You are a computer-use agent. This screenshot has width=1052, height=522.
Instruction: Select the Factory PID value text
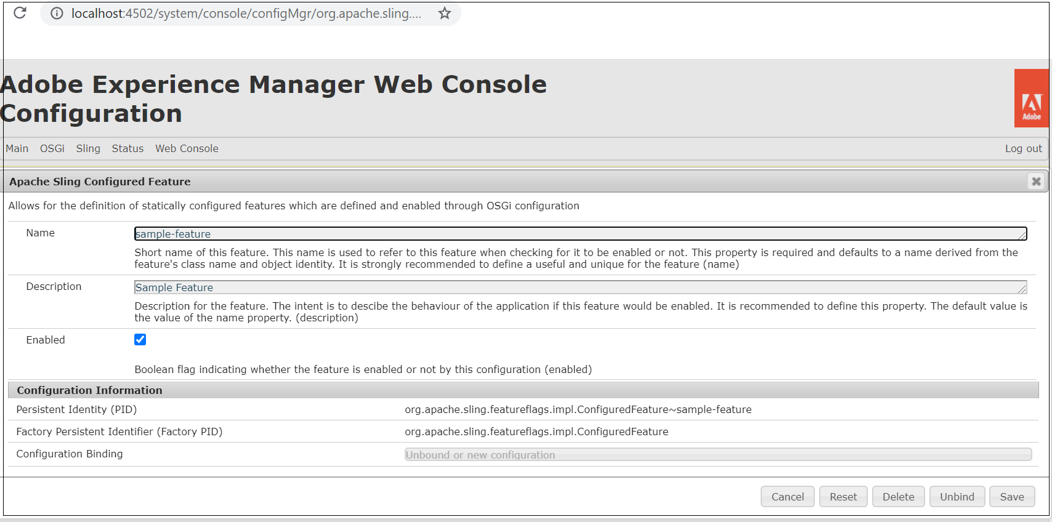[536, 432]
